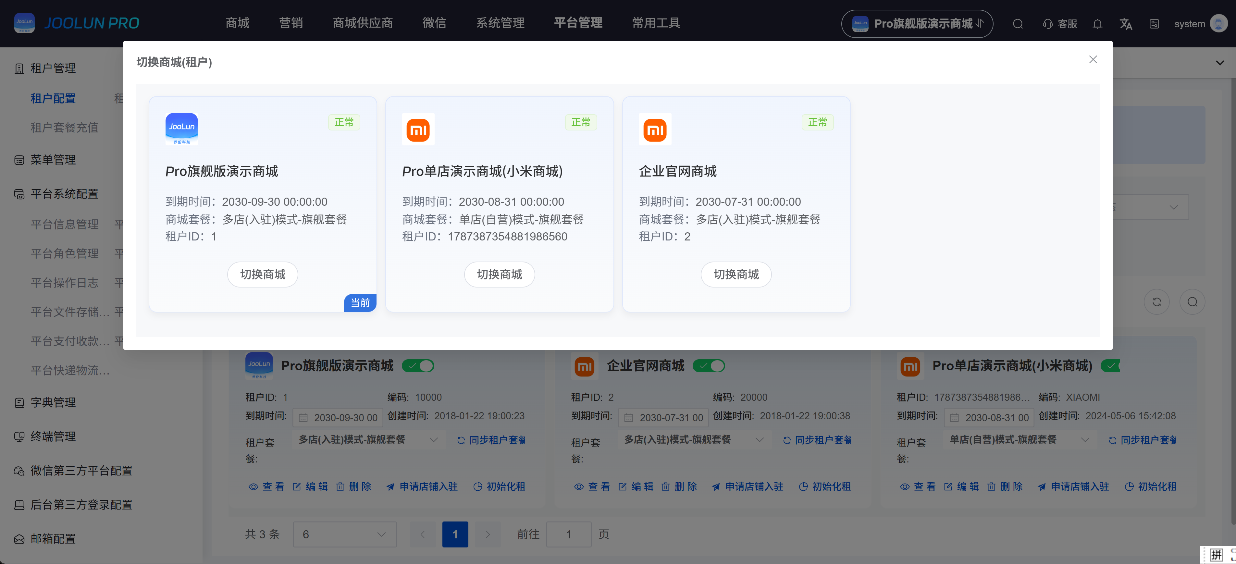The image size is (1236, 564).
Task: Click the Mi logo on 企业官网商城 dialog card
Action: [655, 129]
